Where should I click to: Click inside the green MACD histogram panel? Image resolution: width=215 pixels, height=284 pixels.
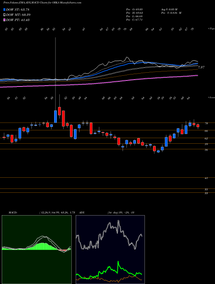click(37, 250)
